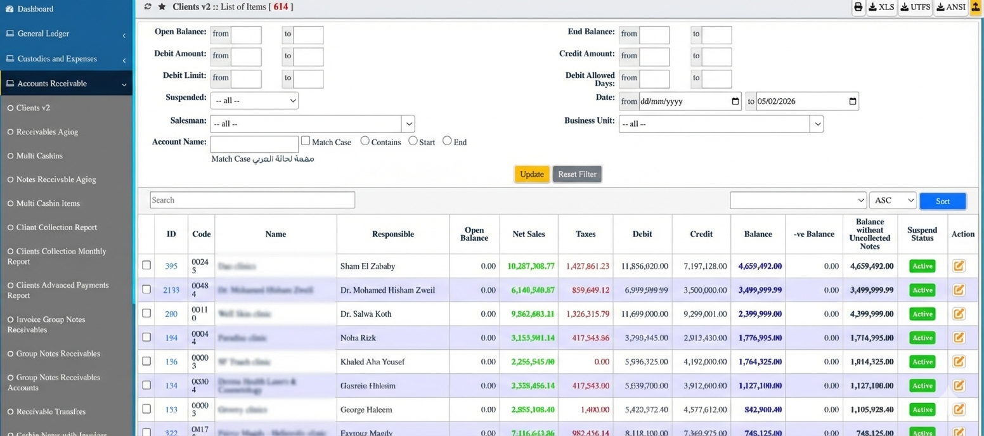Viewport: 984px width, 436px height.
Task: Open Receivables Aging in the sidebar
Action: (47, 132)
